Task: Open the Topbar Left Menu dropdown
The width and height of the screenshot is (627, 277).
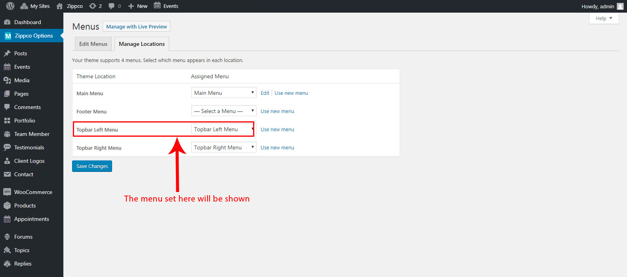Action: (224, 129)
